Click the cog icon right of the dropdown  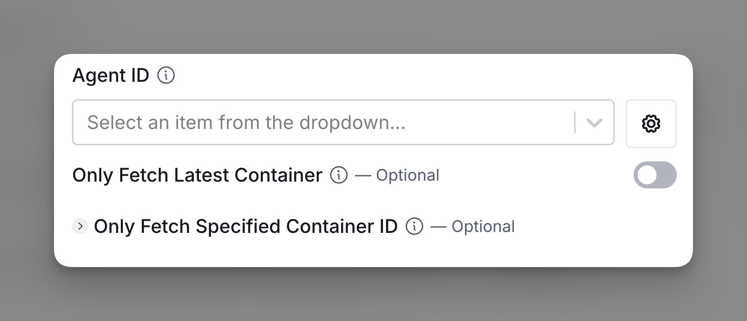(651, 124)
